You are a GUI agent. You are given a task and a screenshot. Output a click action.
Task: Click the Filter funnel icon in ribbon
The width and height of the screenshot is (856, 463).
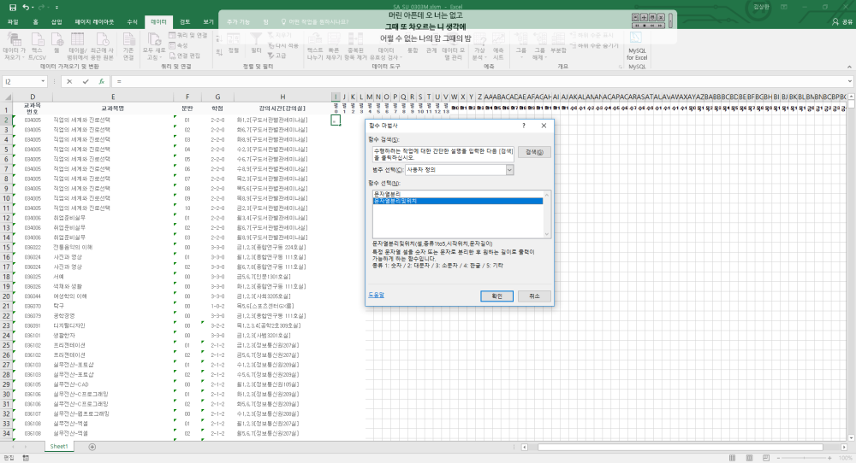click(x=256, y=40)
